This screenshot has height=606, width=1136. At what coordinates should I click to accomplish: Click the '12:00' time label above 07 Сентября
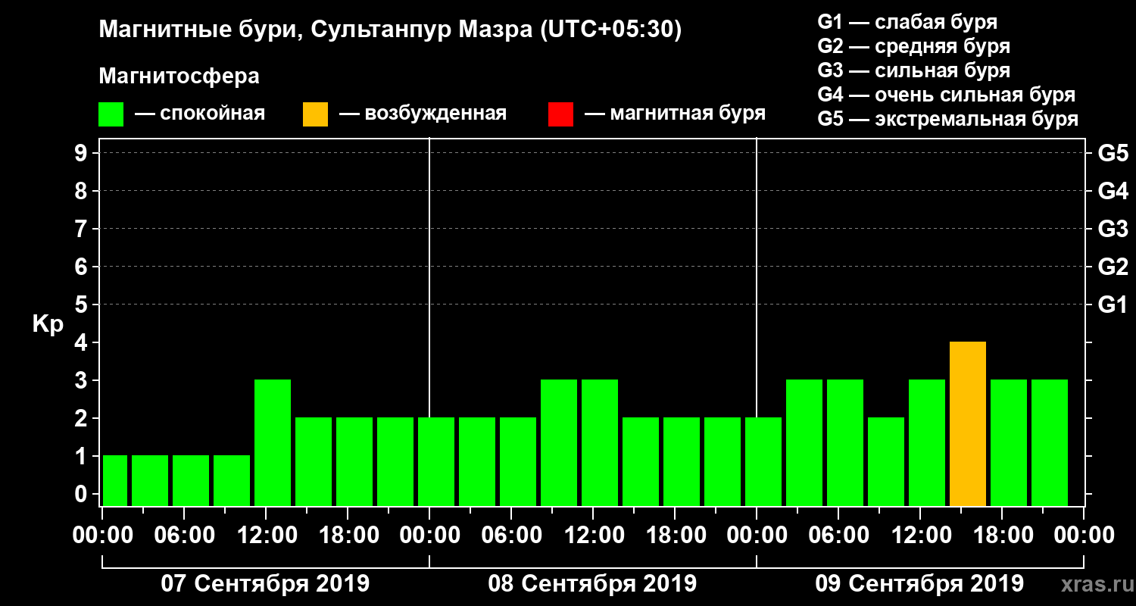coord(266,536)
